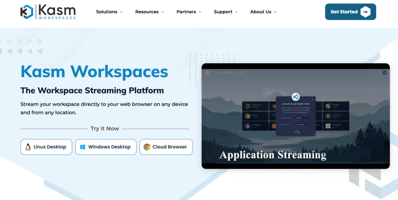Click the Linux penguin icon
The width and height of the screenshot is (398, 200).
coord(28,147)
